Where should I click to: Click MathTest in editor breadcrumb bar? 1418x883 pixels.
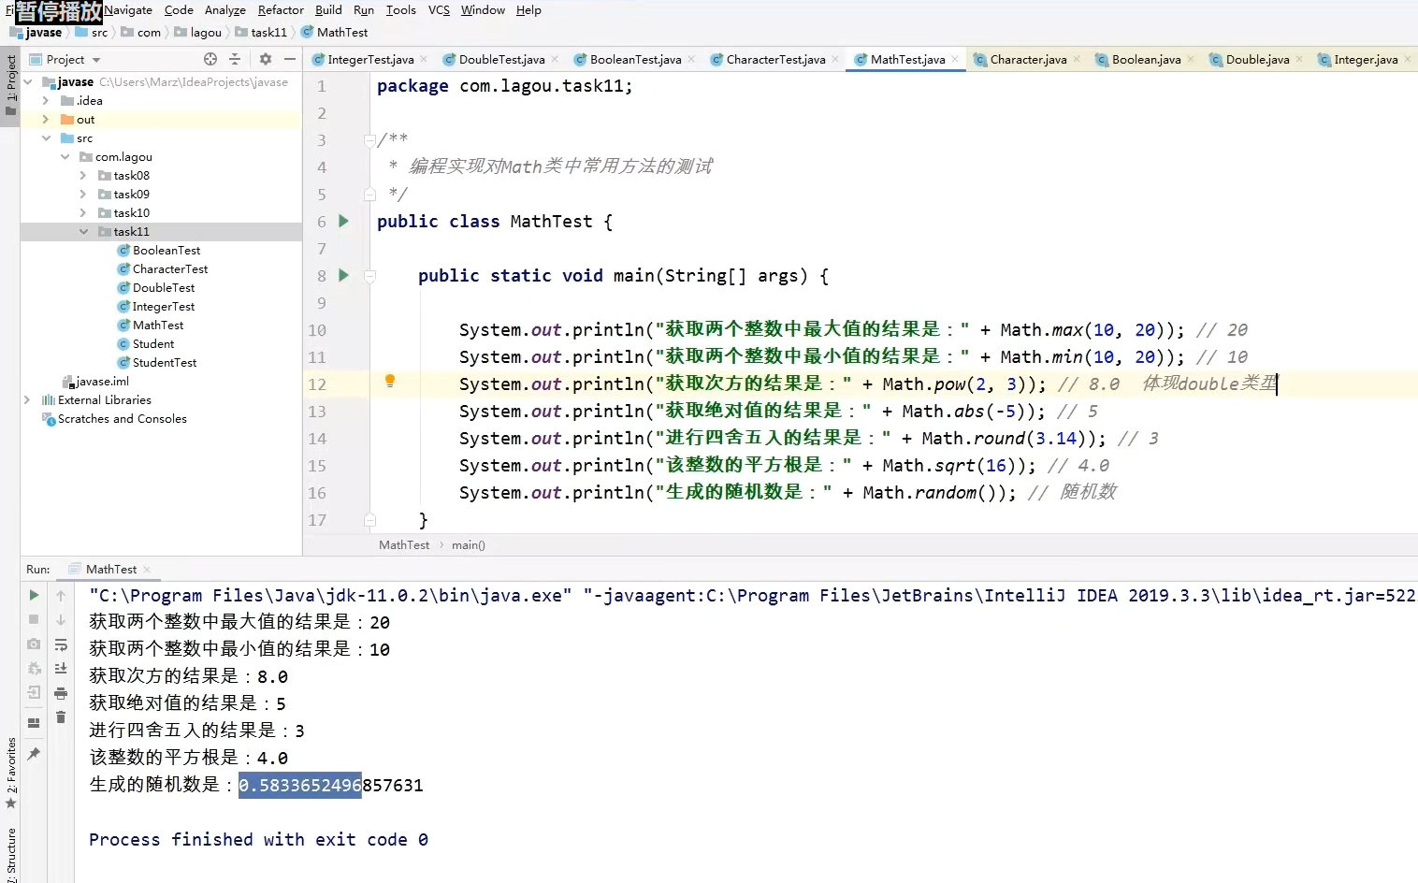tap(404, 545)
